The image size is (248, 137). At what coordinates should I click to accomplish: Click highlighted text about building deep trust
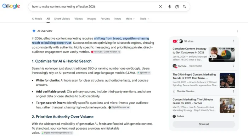pos(90,41)
